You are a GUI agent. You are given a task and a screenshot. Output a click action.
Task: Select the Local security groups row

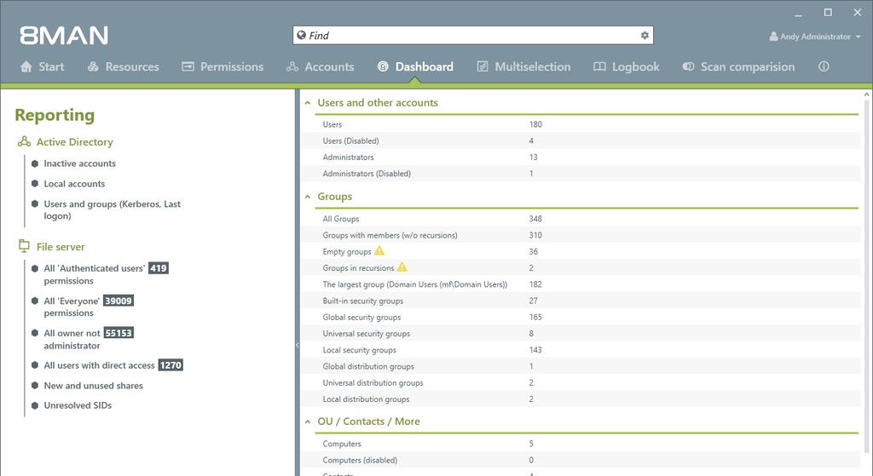click(580, 350)
